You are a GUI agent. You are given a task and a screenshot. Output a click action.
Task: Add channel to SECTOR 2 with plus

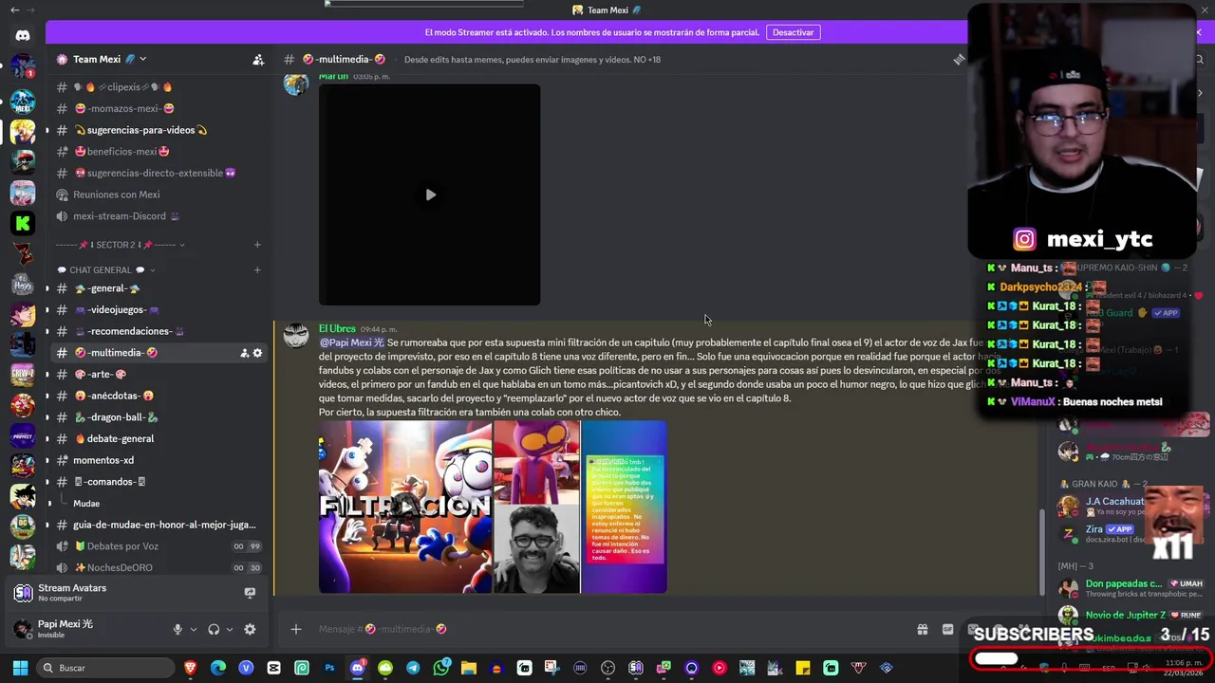256,245
